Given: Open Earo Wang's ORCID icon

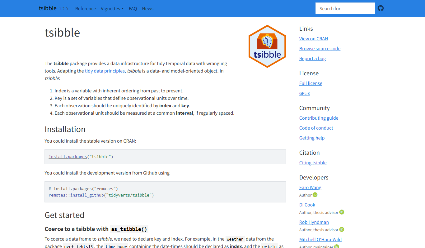Looking at the screenshot, I should pyautogui.click(x=315, y=195).
